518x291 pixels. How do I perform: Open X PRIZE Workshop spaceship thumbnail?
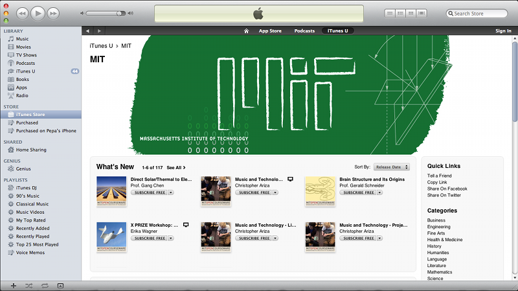tap(111, 237)
